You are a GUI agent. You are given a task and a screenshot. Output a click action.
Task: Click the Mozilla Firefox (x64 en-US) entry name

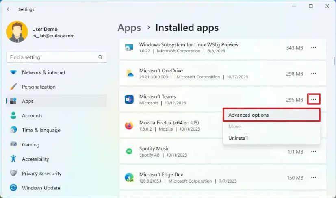(169, 122)
